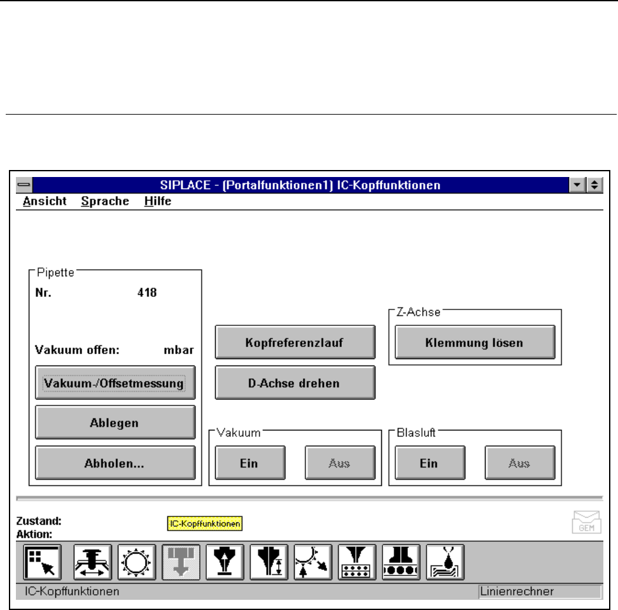
Task: Click the pipette number 418
Action: point(147,292)
